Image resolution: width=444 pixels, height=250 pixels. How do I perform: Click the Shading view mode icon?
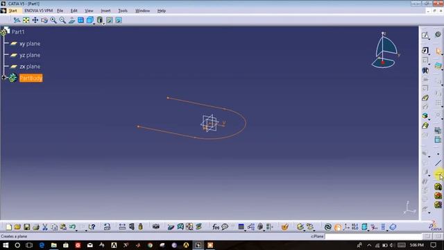tap(99, 20)
